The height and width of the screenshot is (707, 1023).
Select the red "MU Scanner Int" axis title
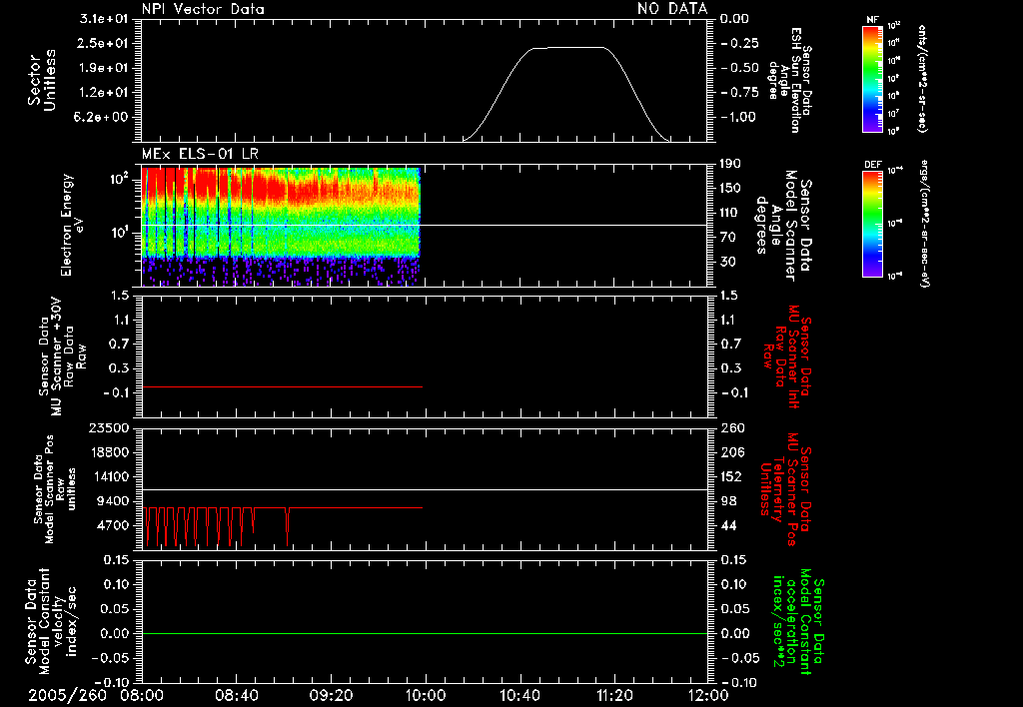788,356
